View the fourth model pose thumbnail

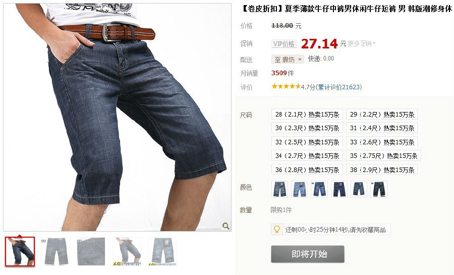pyautogui.click(x=127, y=251)
